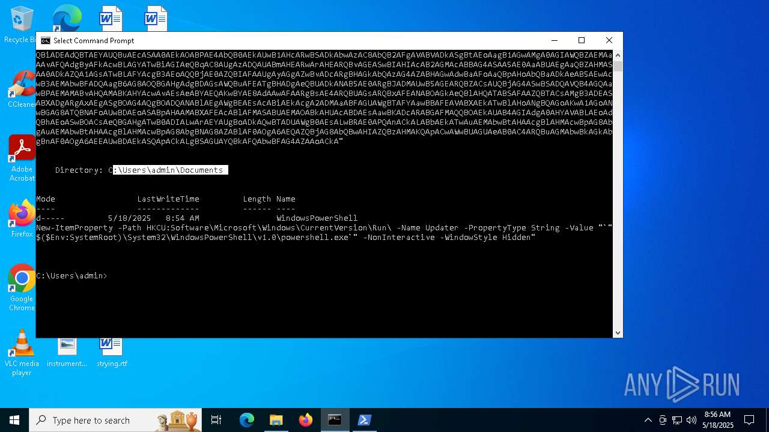Click the 8:54 AM timestamp in listing
Screen dimensions: 769x432
tap(183, 218)
